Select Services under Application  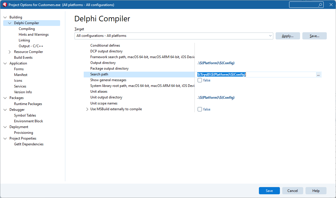coord(20,86)
